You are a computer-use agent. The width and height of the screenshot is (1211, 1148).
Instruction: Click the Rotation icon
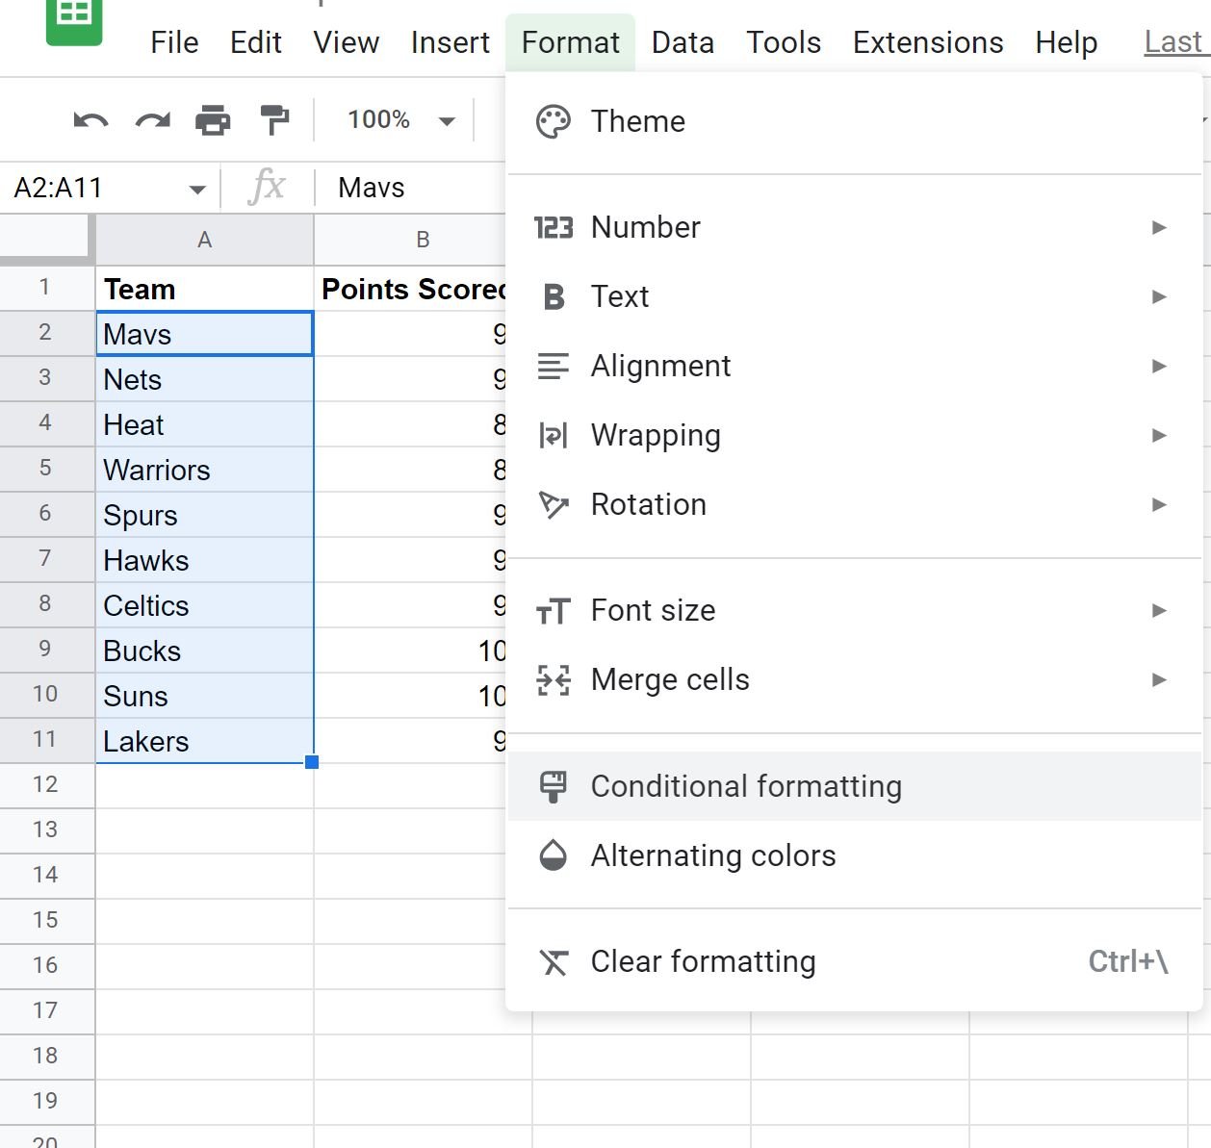click(x=554, y=504)
